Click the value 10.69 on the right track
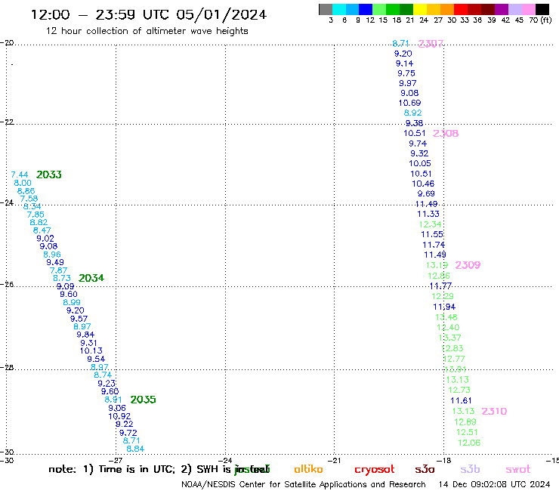 point(409,103)
